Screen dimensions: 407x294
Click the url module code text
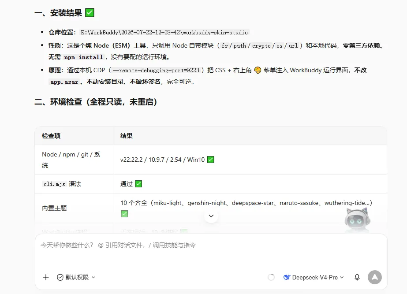[293, 46]
